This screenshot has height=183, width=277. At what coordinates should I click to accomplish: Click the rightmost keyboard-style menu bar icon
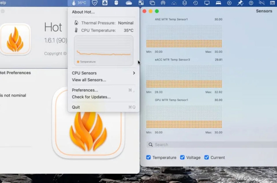pos(272,3)
